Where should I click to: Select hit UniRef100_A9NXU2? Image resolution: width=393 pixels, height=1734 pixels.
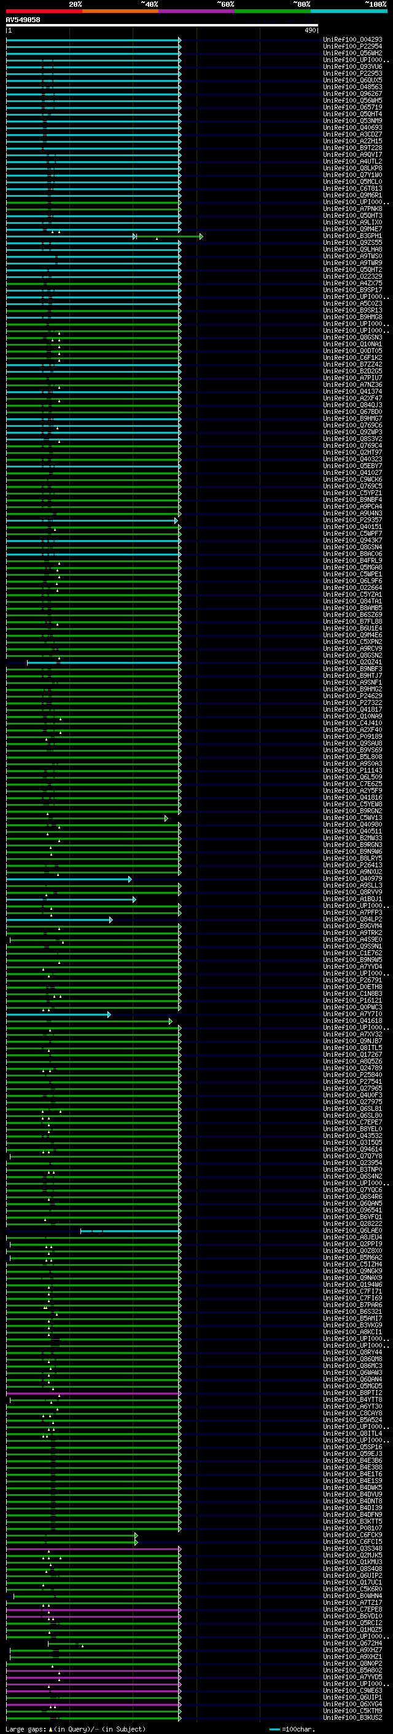[352, 872]
